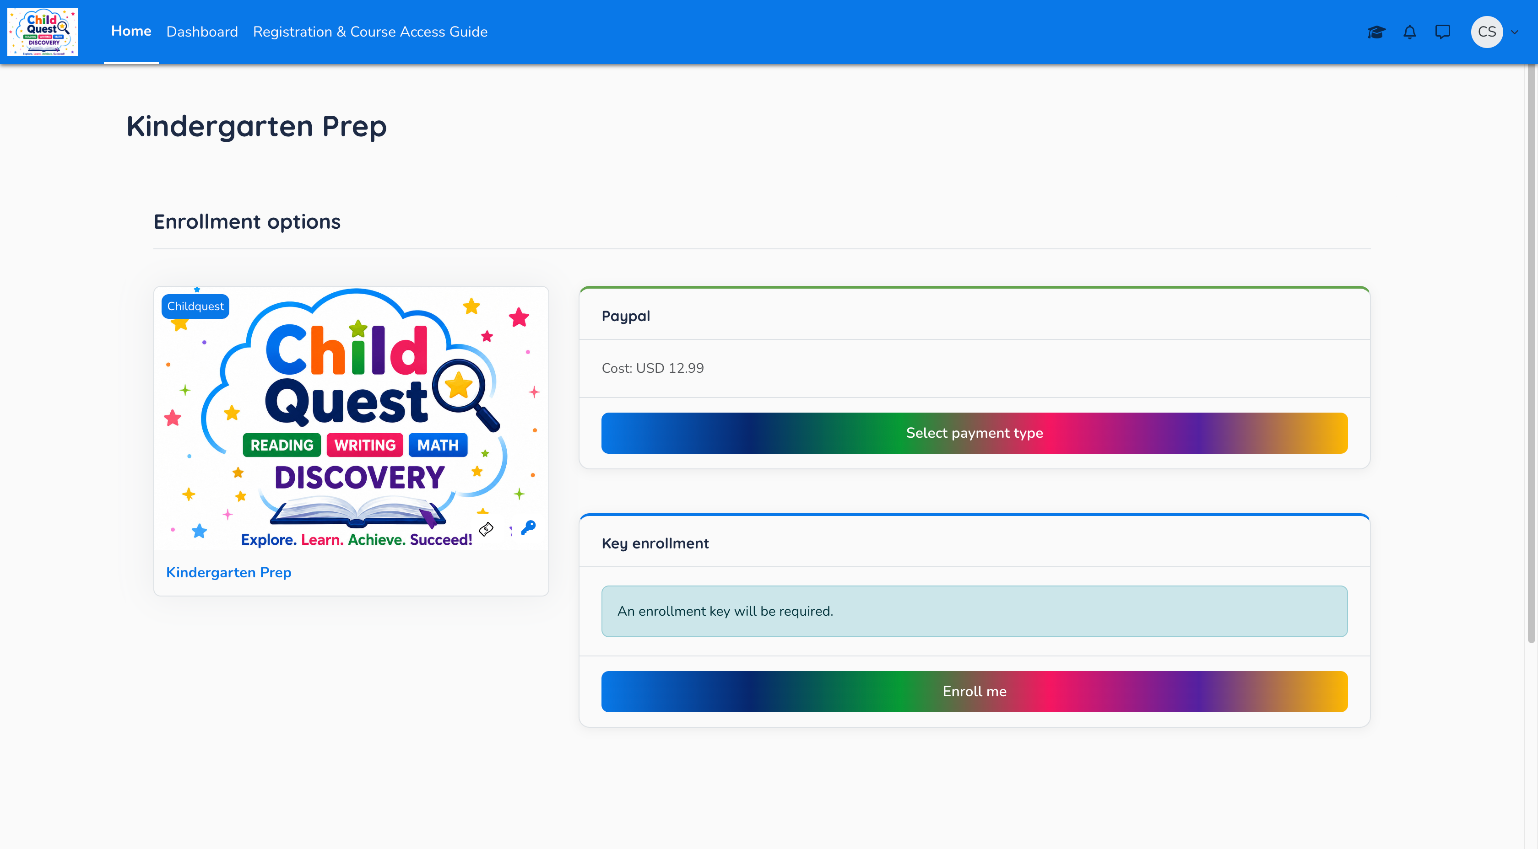Click the "Kindergarten Prep" page title
This screenshot has height=849, width=1538.
[257, 127]
